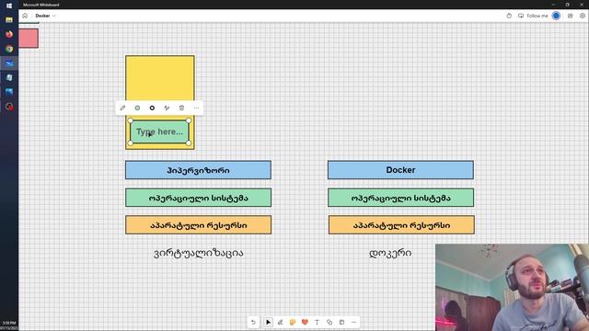Viewport: 589px width, 331px height.
Task: Click the Follow me button
Action: 533,16
